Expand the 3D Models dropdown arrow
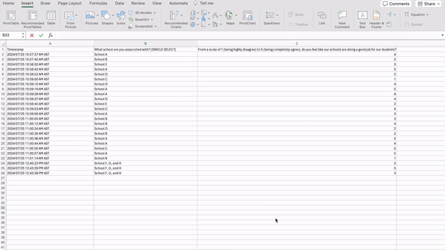445x250 pixels. (154, 12)
